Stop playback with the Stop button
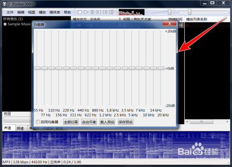 click(80, 12)
